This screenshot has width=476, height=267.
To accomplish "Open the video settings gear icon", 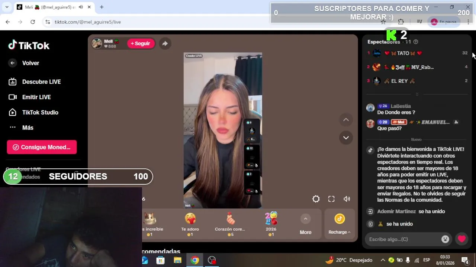I will [316, 199].
